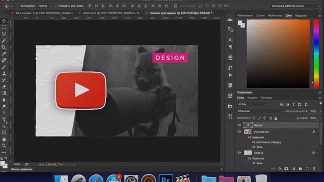Open the Paragraph panel icon
This screenshot has width=324, height=182.
(x=230, y=47)
